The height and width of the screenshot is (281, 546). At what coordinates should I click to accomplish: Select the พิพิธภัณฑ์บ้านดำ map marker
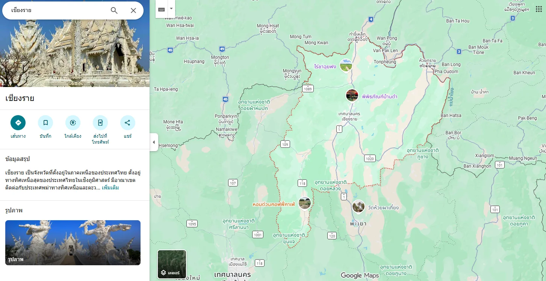point(352,95)
